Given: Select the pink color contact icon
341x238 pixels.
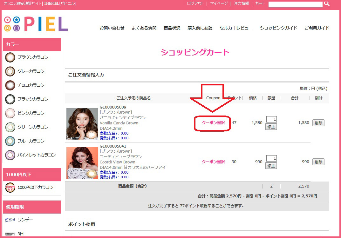Looking at the screenshot, I should (x=10, y=113).
